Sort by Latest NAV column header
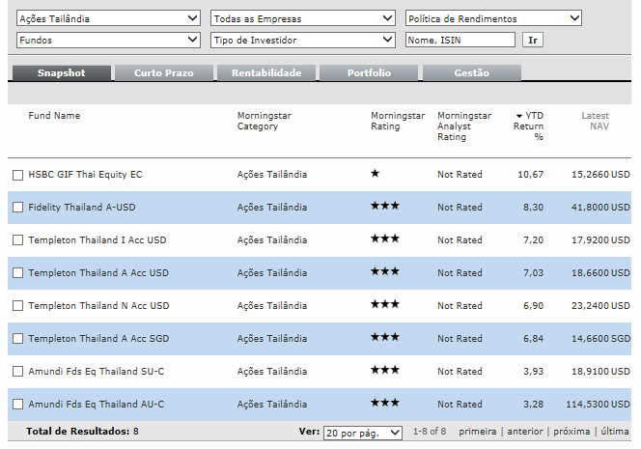Image resolution: width=641 pixels, height=449 pixels. point(596,121)
